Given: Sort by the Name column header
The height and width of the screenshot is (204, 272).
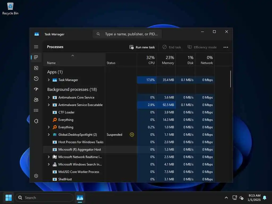Looking at the screenshot, I should [x=74, y=59].
